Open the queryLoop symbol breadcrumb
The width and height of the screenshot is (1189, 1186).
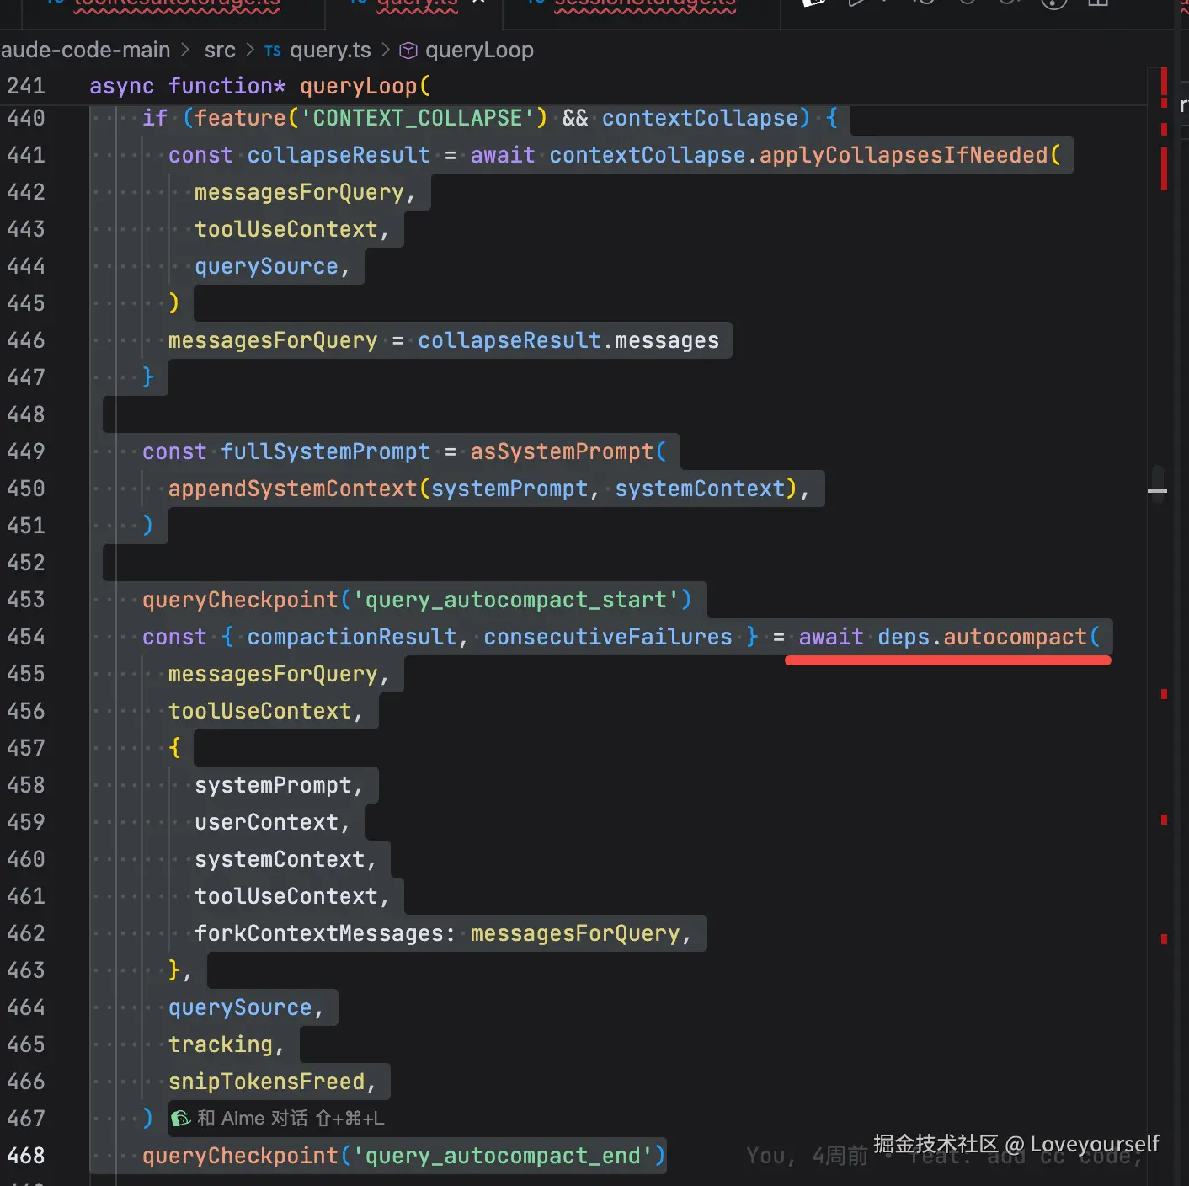coord(479,51)
